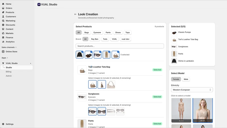The image size is (227, 128).
Task: Click the VUAL Studio app logo in sidebar
Action: (3, 63)
